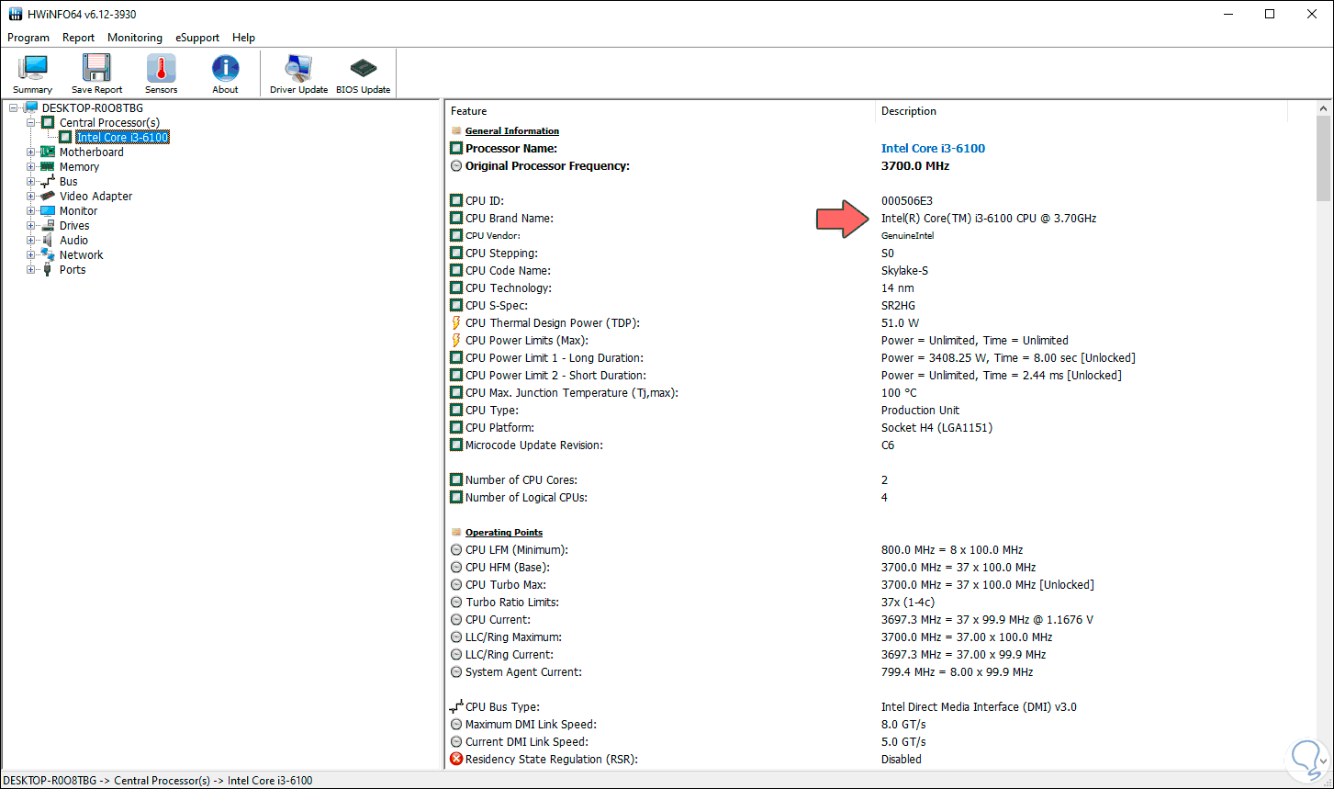
Task: Click the Drives icon in tree
Action: [x=48, y=226]
